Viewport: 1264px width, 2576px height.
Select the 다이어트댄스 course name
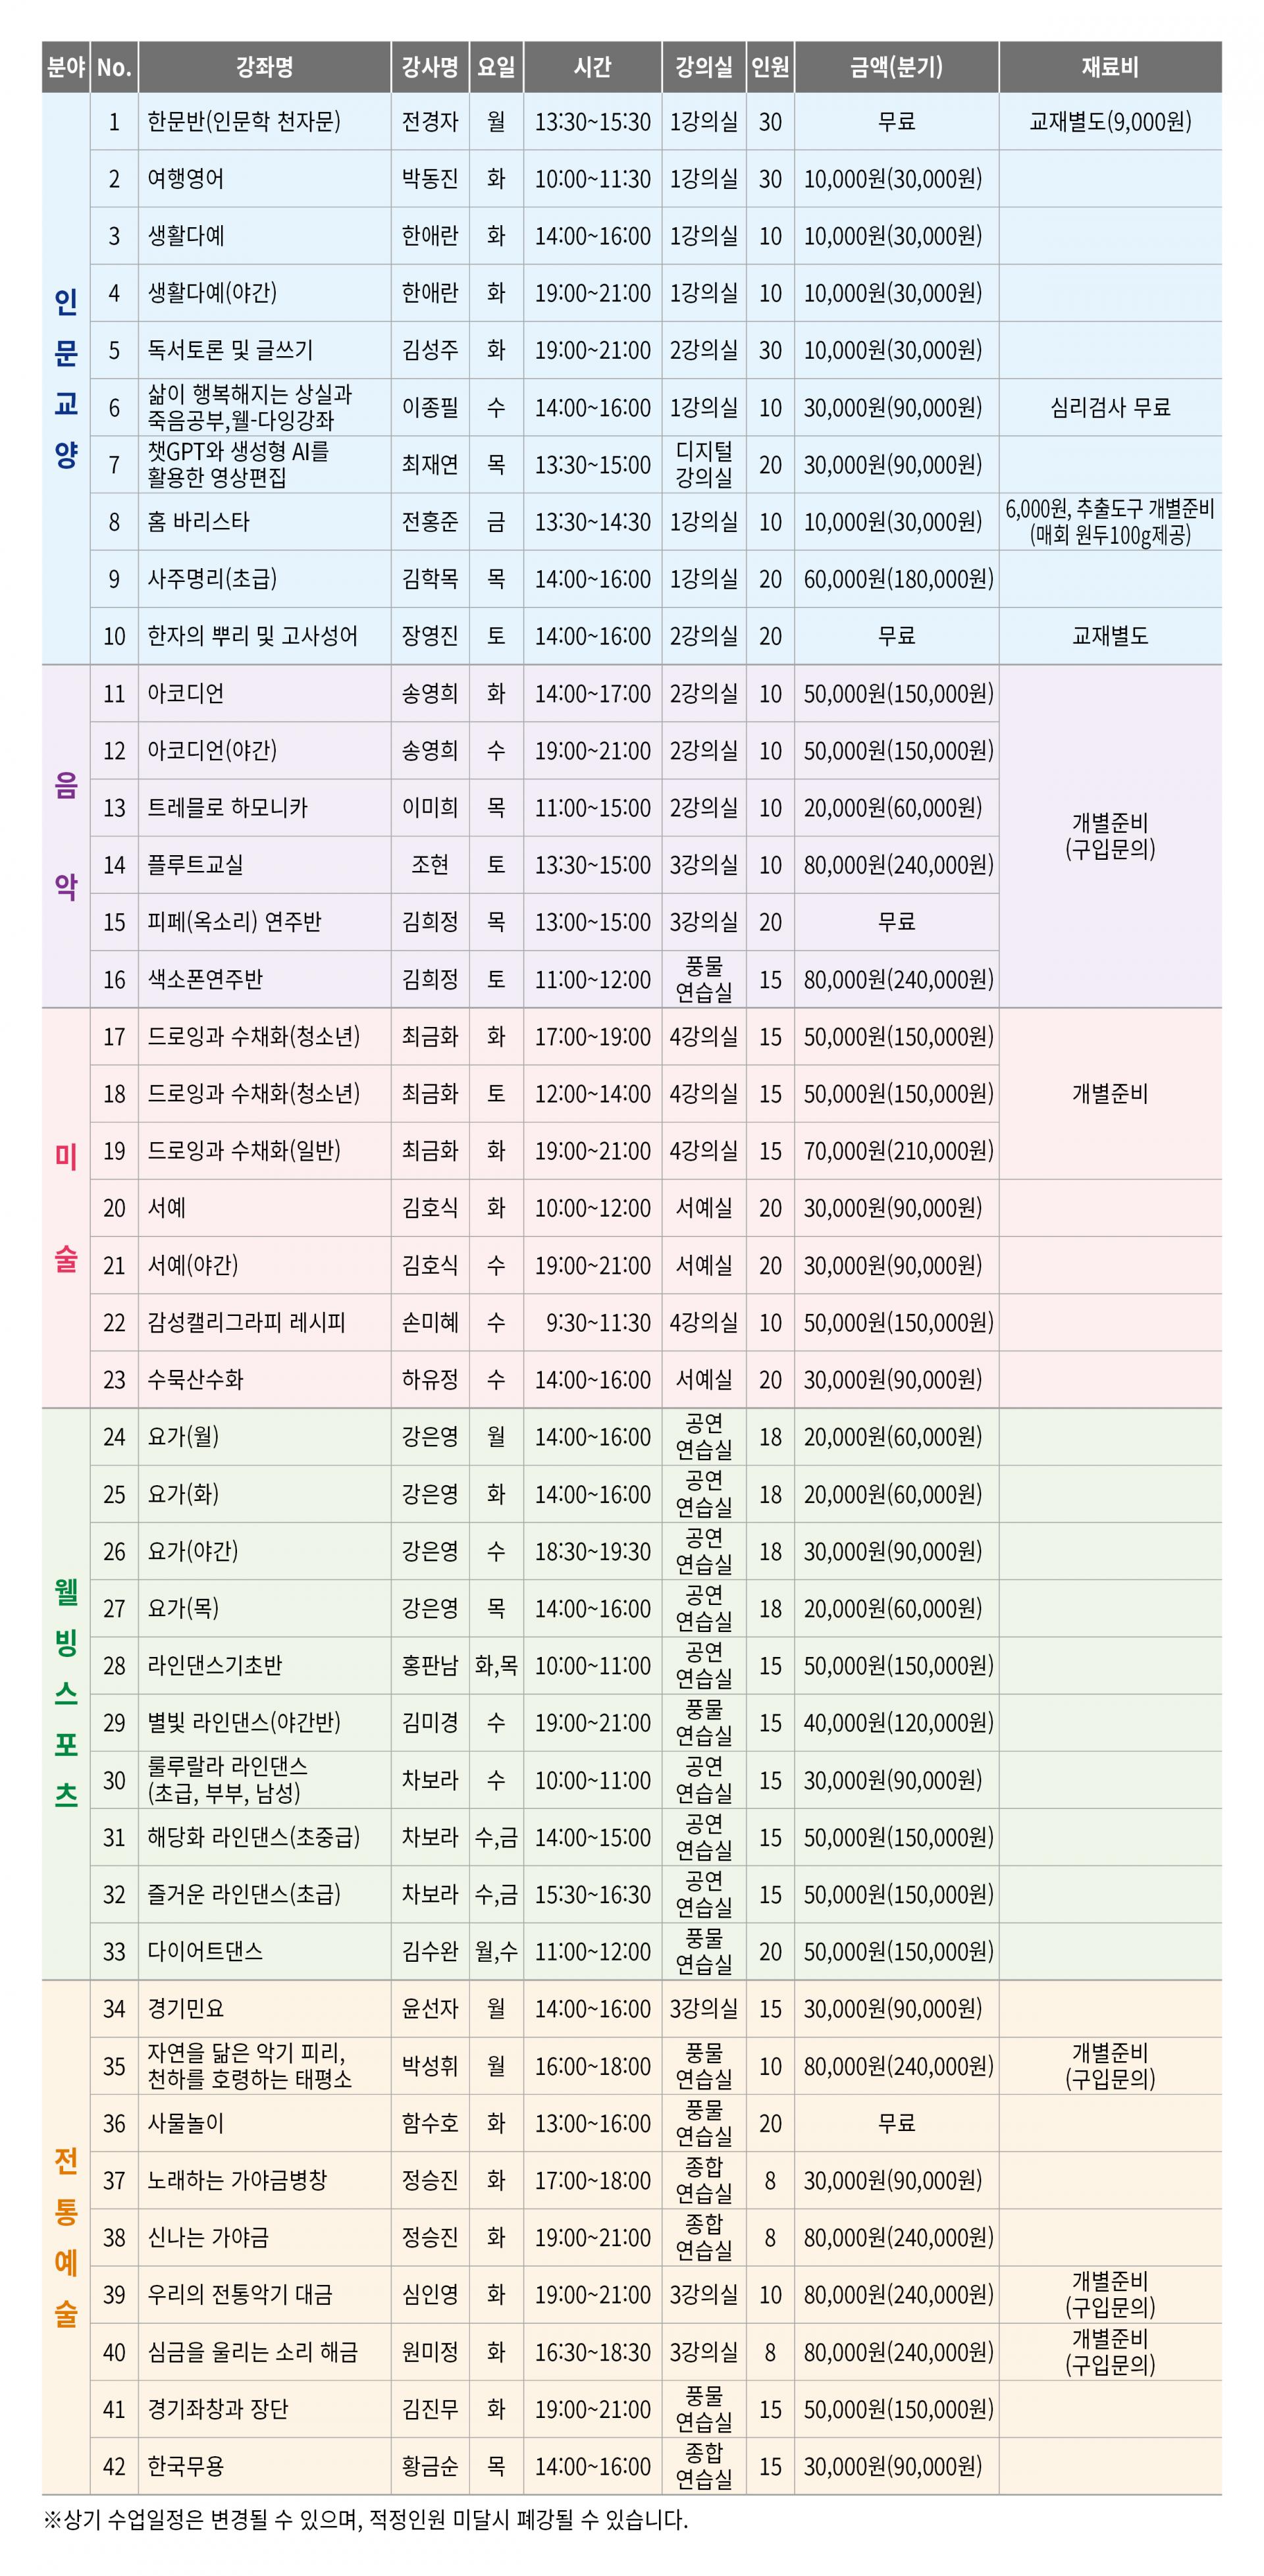pyautogui.click(x=205, y=1952)
